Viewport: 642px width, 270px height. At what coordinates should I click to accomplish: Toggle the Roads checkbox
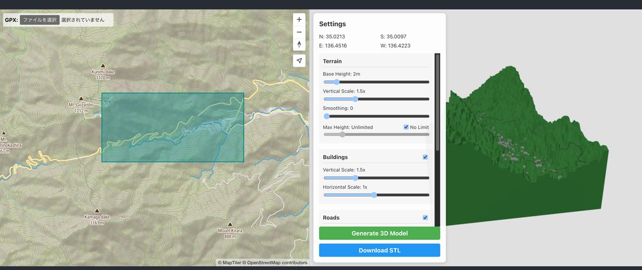425,218
